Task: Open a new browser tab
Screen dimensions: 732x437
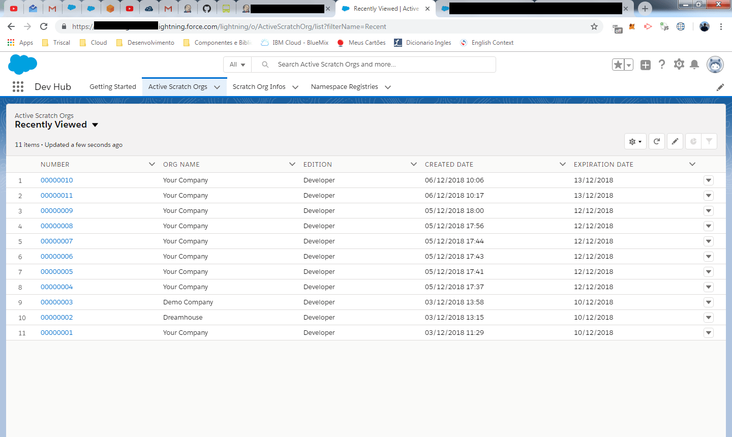Action: click(645, 9)
